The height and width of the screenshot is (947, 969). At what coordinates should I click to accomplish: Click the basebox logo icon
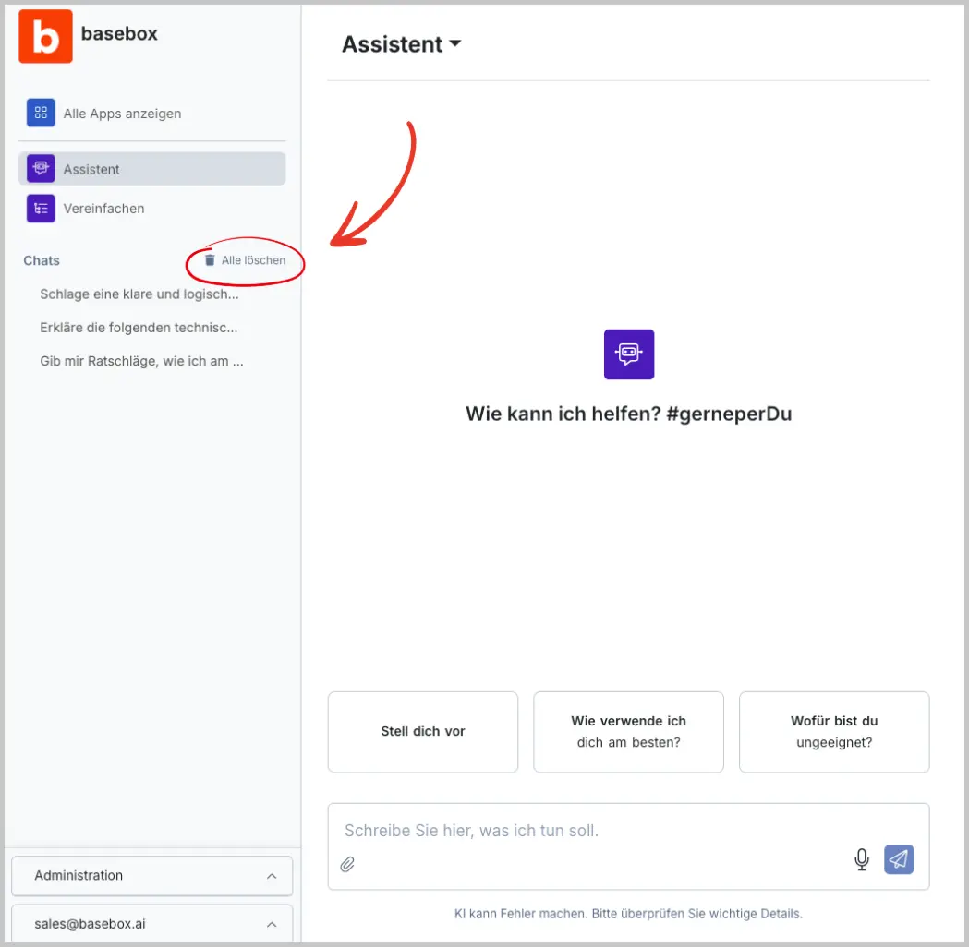[x=45, y=36]
